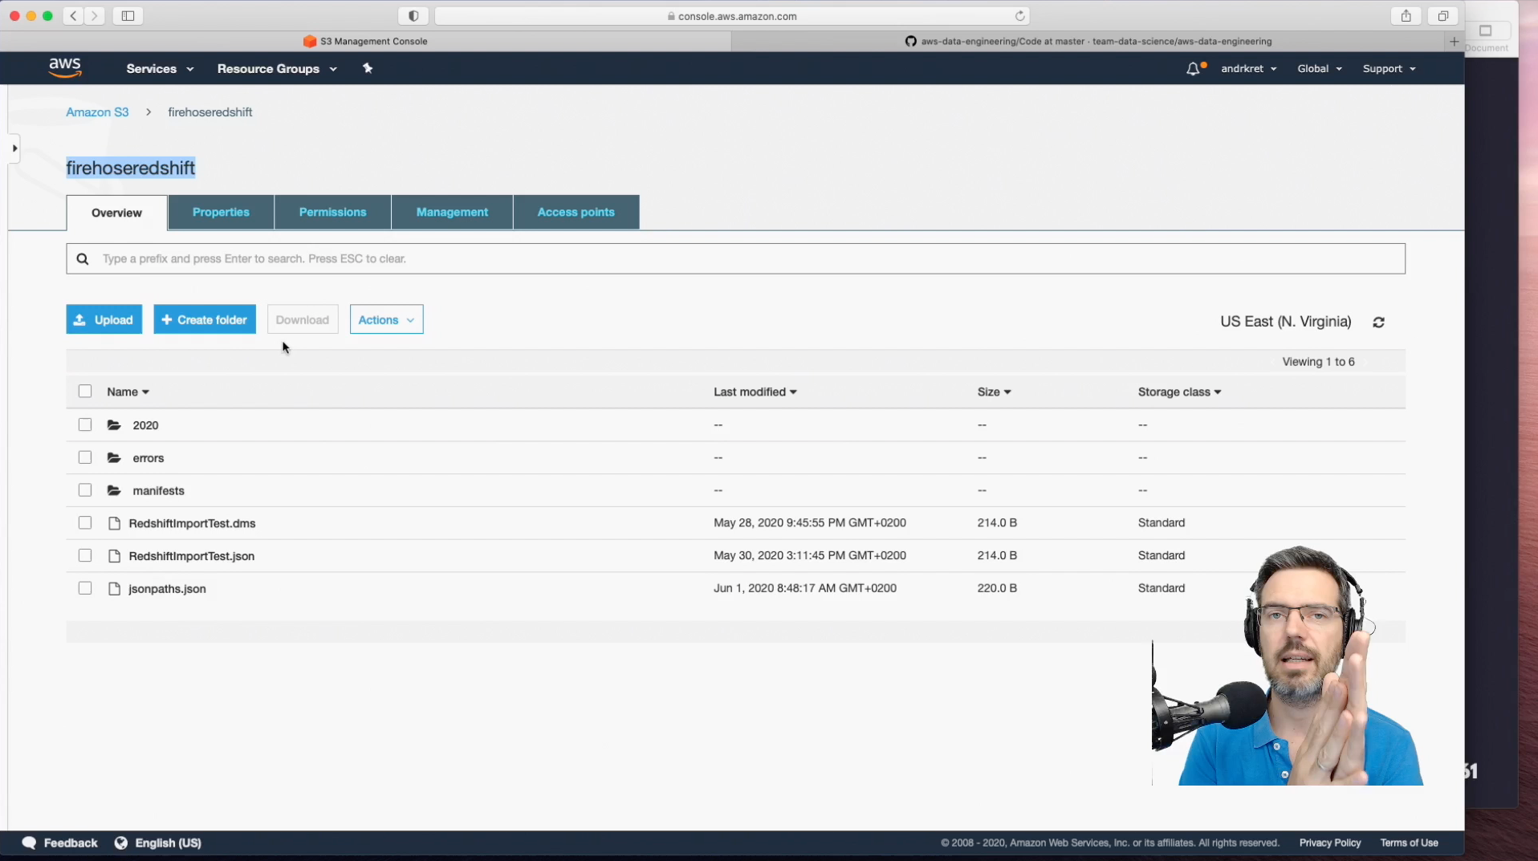Sort by Last modified column

coord(755,392)
